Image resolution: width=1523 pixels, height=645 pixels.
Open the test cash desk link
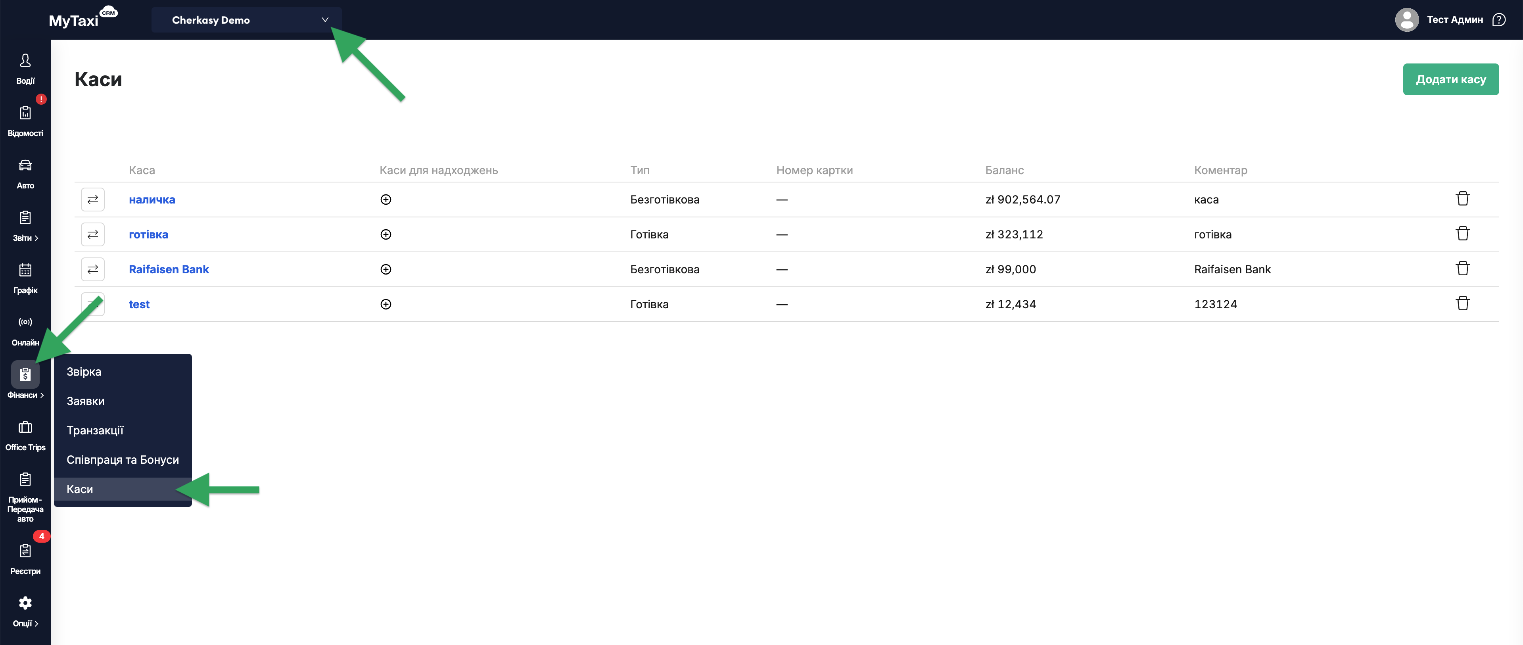139,304
